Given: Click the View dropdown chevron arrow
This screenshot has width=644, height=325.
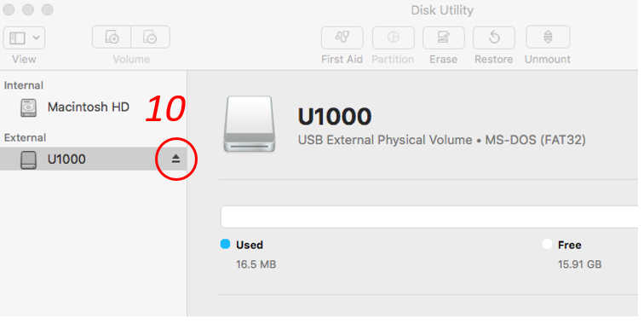Looking at the screenshot, I should pyautogui.click(x=36, y=38).
